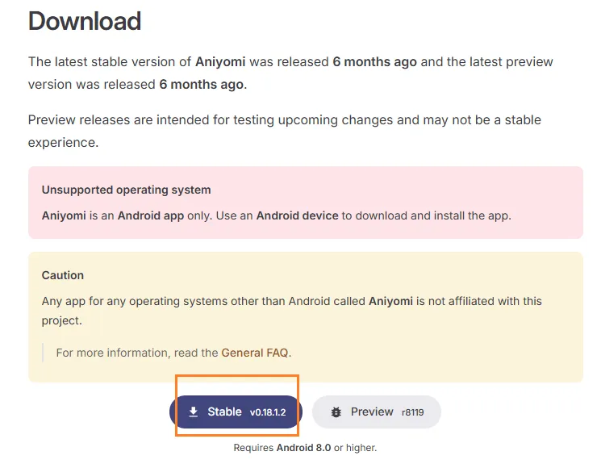
Task: Click the v0.18.1.2 version label
Action: pyautogui.click(x=268, y=412)
